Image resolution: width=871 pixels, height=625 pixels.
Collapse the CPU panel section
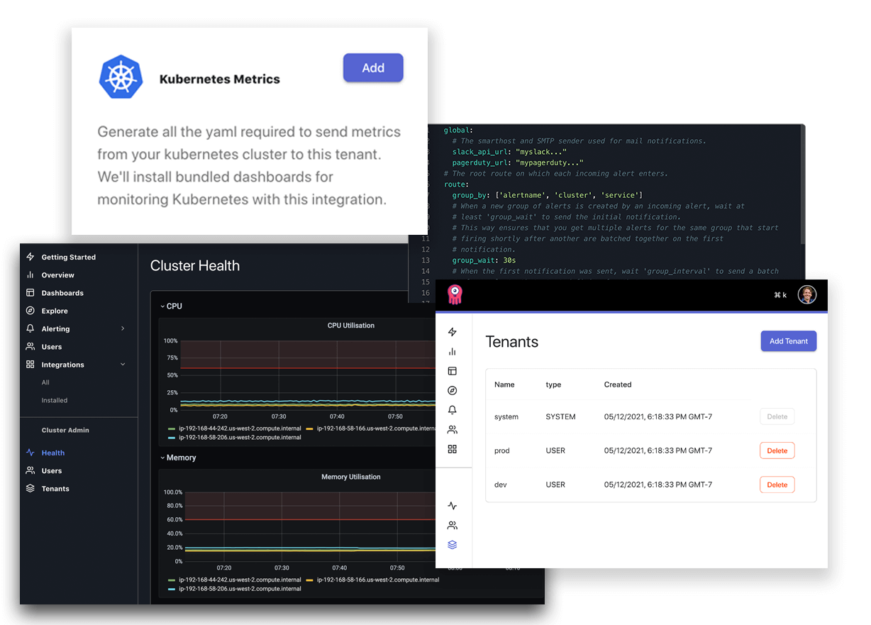point(171,306)
